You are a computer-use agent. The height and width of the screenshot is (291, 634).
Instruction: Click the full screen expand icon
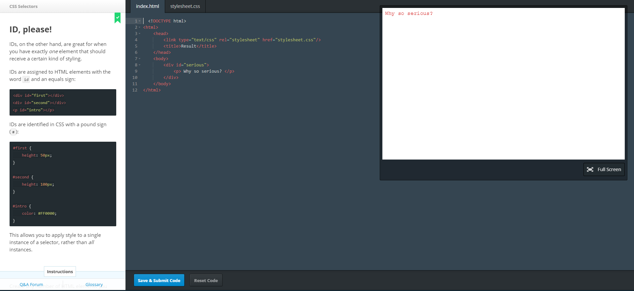(590, 169)
